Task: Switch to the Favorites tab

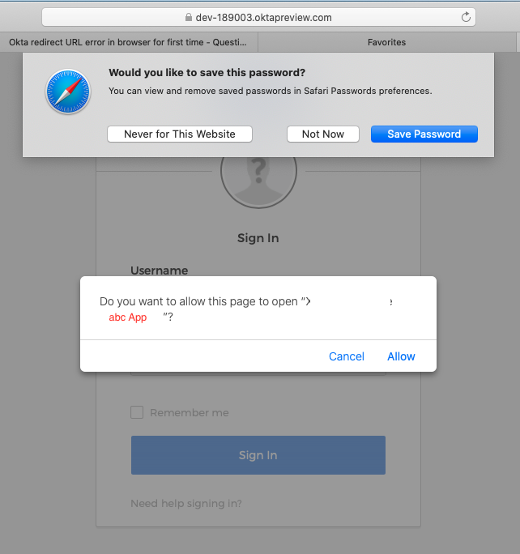Action: click(386, 42)
